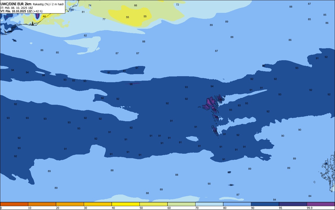The height and width of the screenshot is (210, 335).
Task: Click the humidity value 77 on the map
Action: 104,19
